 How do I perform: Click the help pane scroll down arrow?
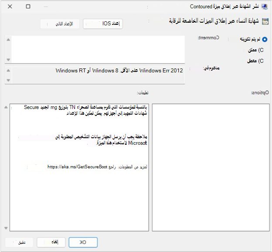(6, 228)
